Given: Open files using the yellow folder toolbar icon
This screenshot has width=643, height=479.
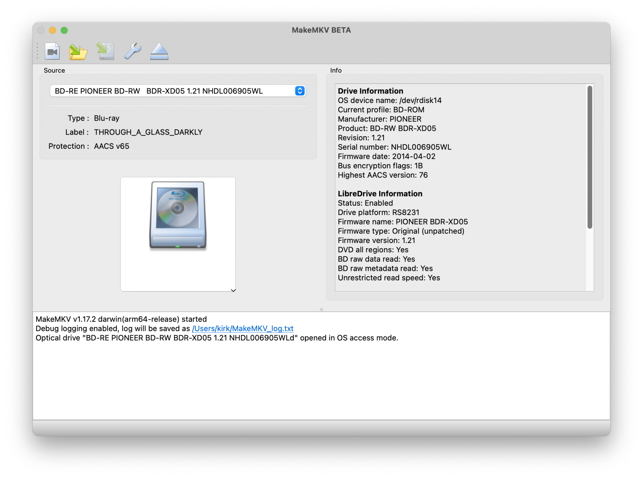Looking at the screenshot, I should pos(79,51).
